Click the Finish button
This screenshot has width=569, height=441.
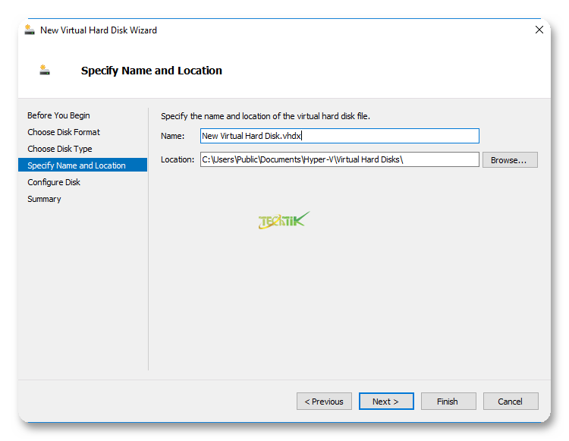[x=448, y=402]
